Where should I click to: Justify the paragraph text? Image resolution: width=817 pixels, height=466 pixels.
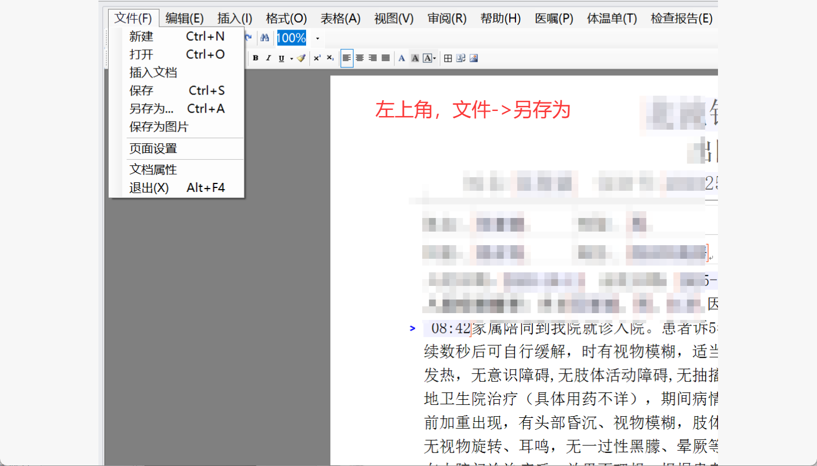click(x=386, y=58)
